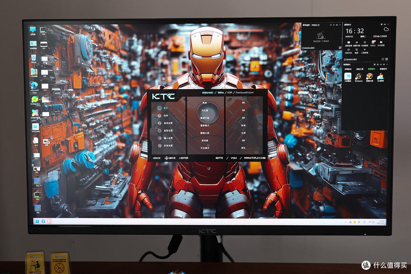Switch to the green 影音娱乐 tab
This screenshot has height=274, width=411.
click(x=371, y=69)
